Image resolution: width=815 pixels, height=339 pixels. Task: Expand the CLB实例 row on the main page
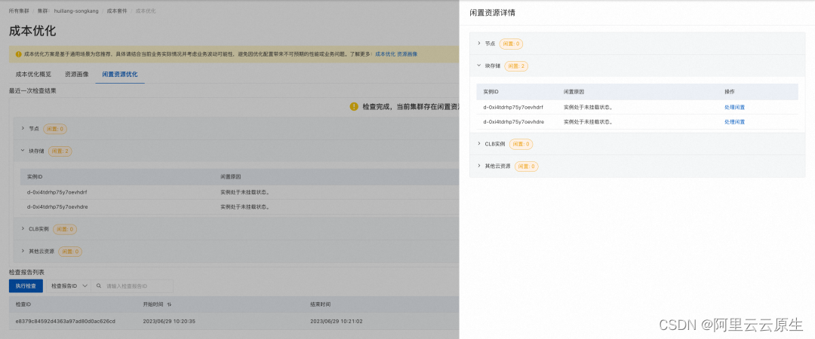coord(23,229)
